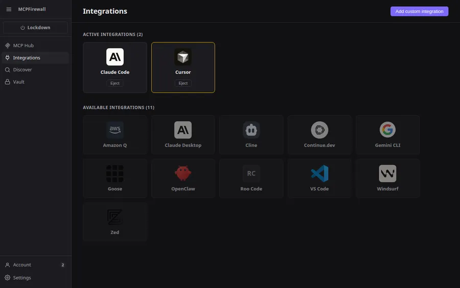Click Add custom integration button
The width and height of the screenshot is (460, 288).
pos(419,11)
